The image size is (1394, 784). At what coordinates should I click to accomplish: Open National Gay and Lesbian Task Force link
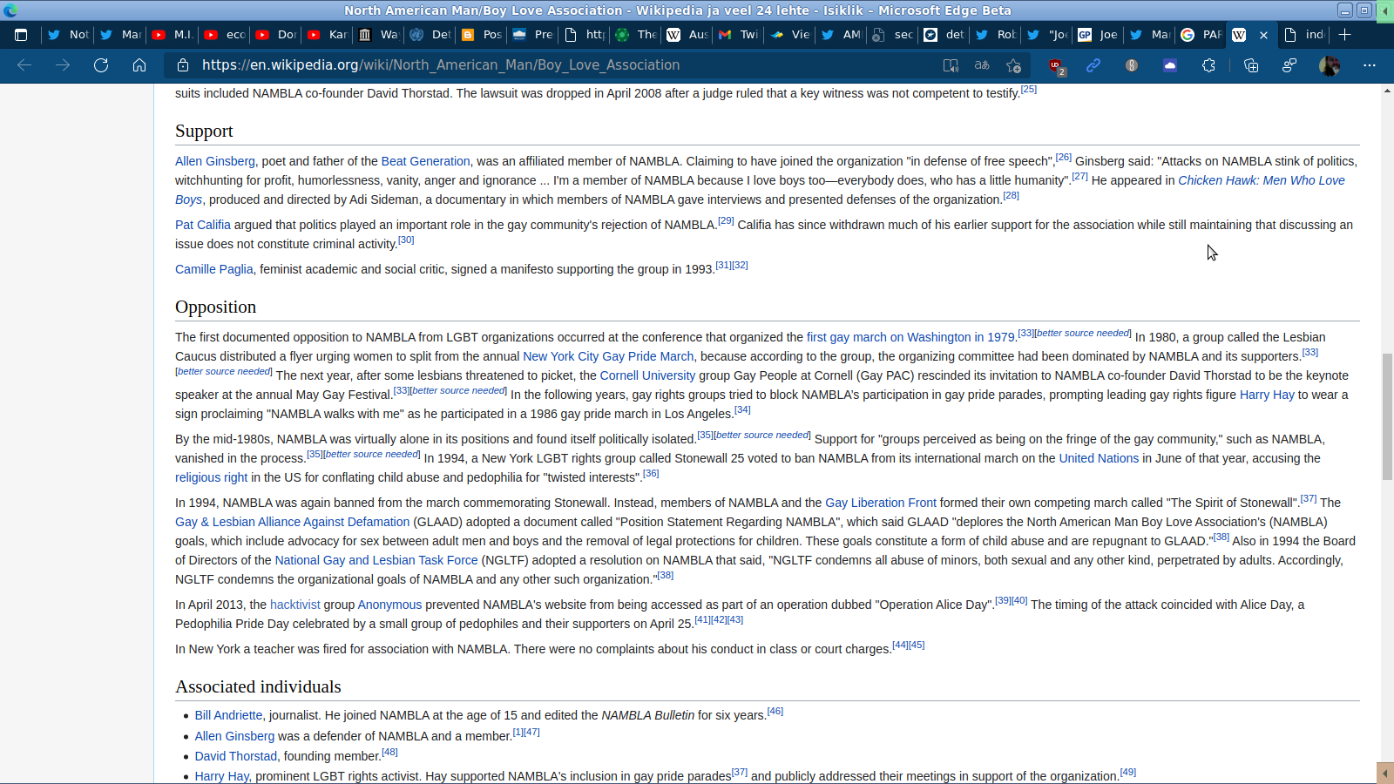click(x=376, y=560)
